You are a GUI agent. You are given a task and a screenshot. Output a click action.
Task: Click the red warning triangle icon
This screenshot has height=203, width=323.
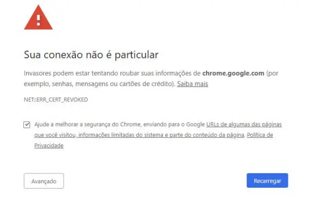pos(38,18)
